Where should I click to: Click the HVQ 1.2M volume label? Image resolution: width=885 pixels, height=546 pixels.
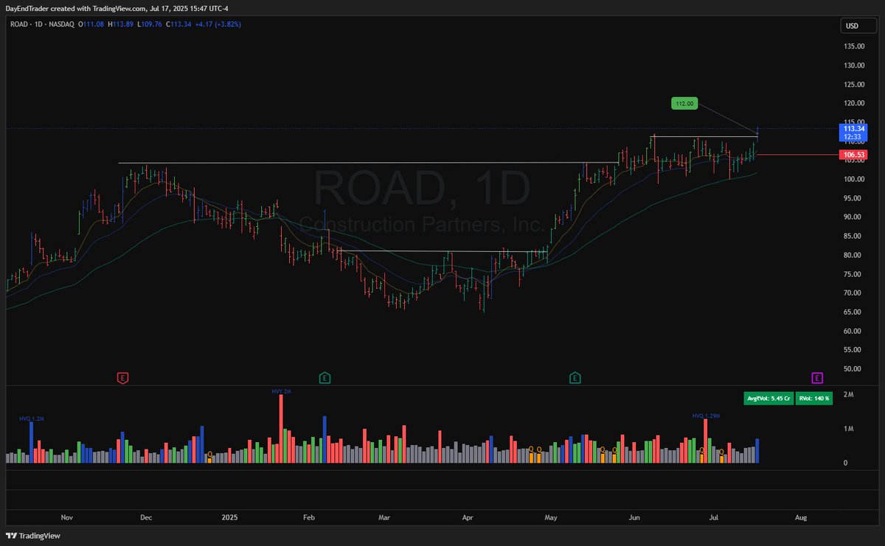[x=32, y=419]
